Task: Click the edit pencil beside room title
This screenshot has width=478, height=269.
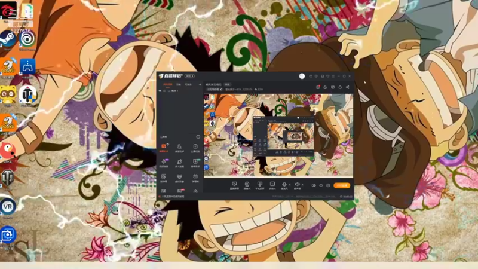Action: [220, 90]
